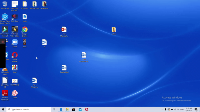Open the taskbar clock and calendar
This screenshot has width=200, height=112.
click(188, 110)
